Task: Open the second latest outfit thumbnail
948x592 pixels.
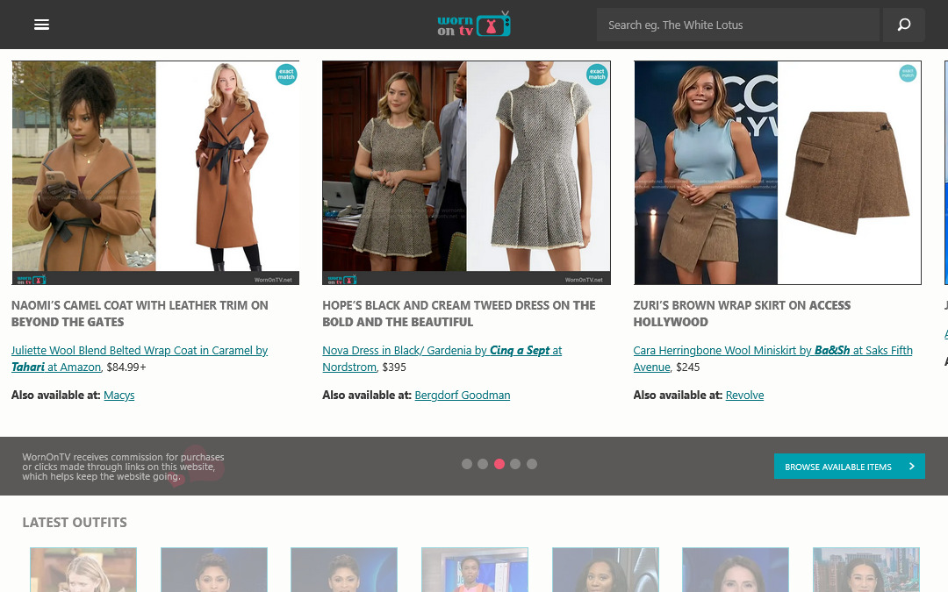Action: coord(214,570)
